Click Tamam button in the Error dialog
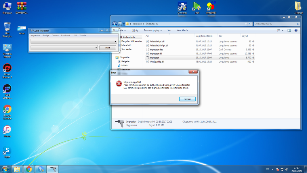 (x=187, y=99)
